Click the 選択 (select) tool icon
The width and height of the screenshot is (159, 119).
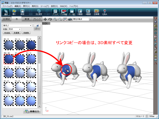click(6, 12)
